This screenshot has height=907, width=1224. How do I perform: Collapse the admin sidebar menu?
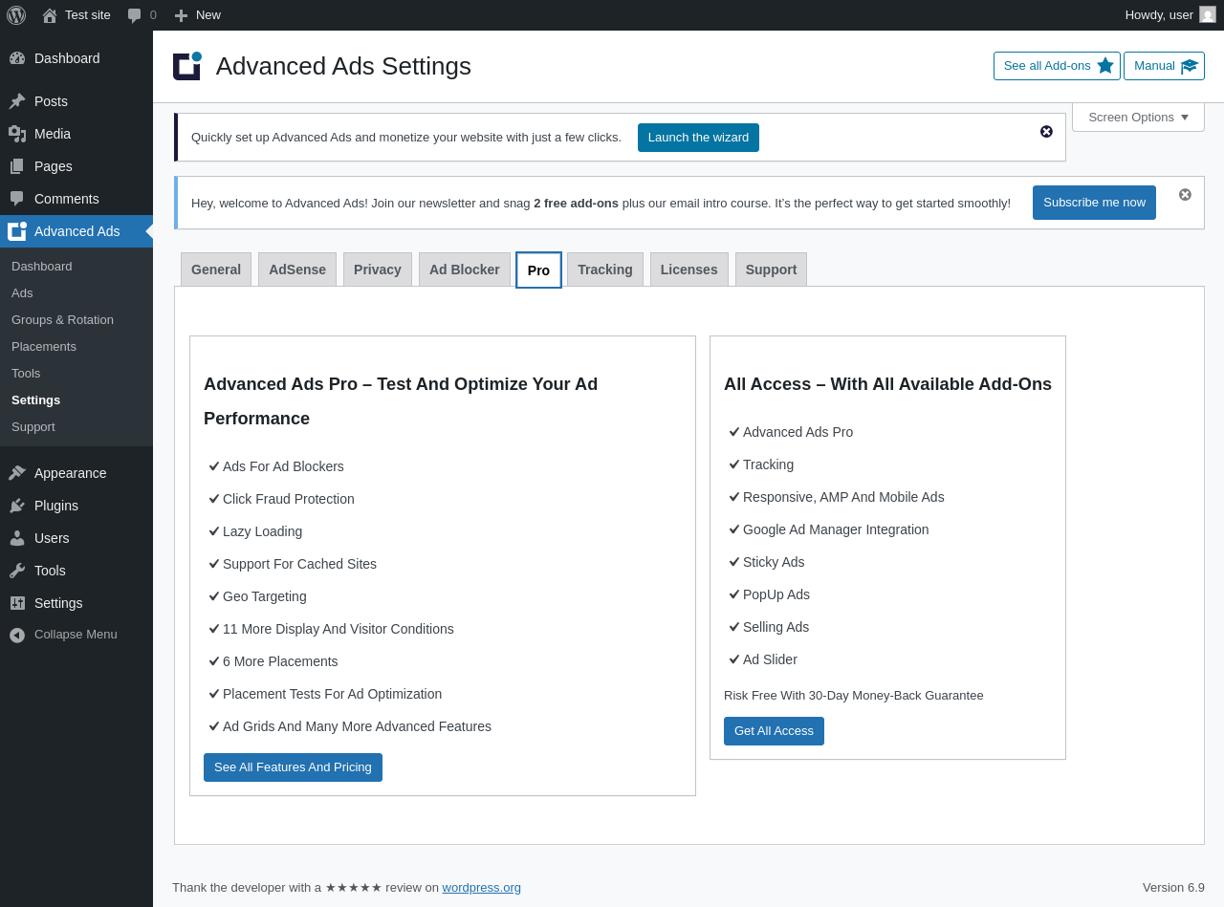click(x=75, y=635)
